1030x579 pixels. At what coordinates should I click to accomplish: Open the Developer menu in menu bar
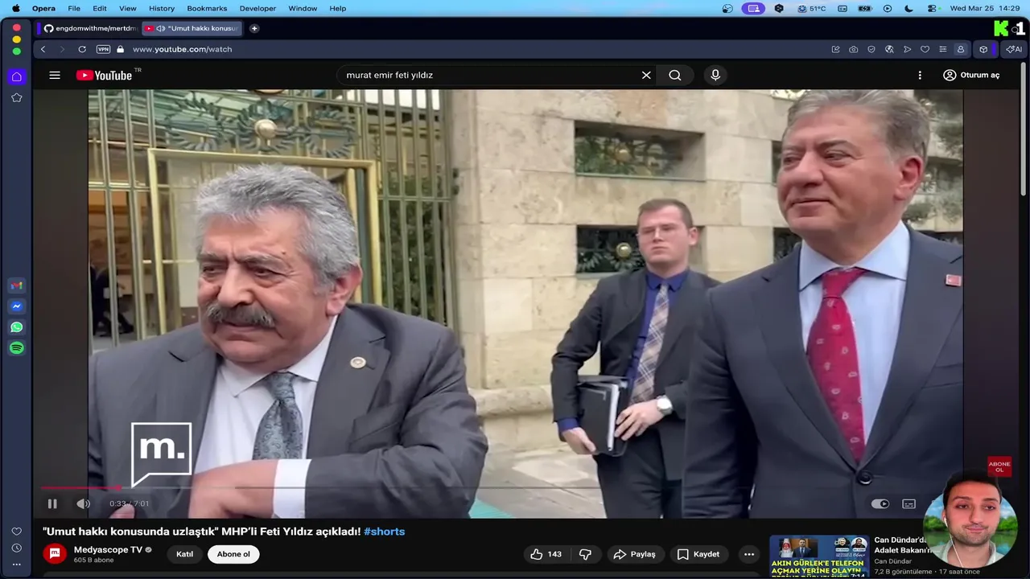[x=257, y=8]
